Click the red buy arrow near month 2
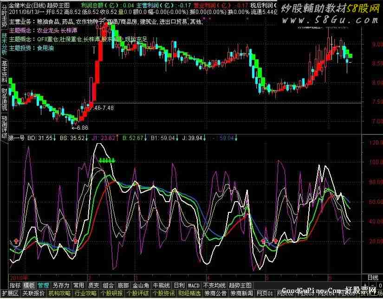383x299 pixels. click(75, 241)
